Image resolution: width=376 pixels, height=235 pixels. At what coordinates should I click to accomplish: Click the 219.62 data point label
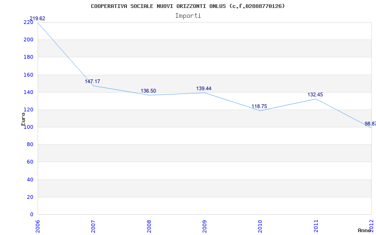(37, 19)
